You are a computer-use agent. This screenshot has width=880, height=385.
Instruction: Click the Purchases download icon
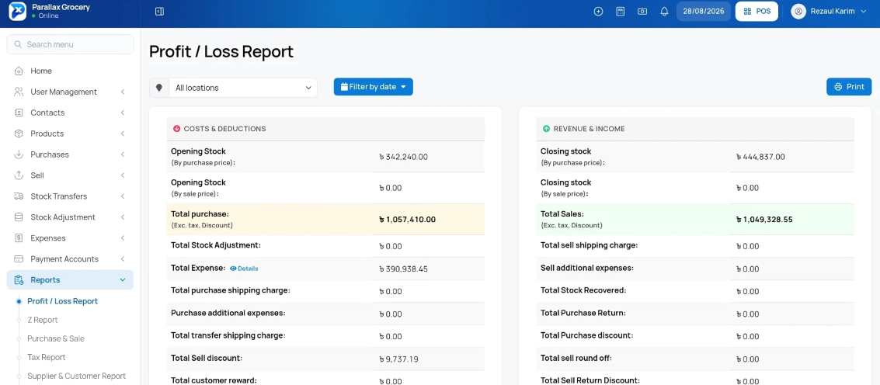pyautogui.click(x=19, y=154)
